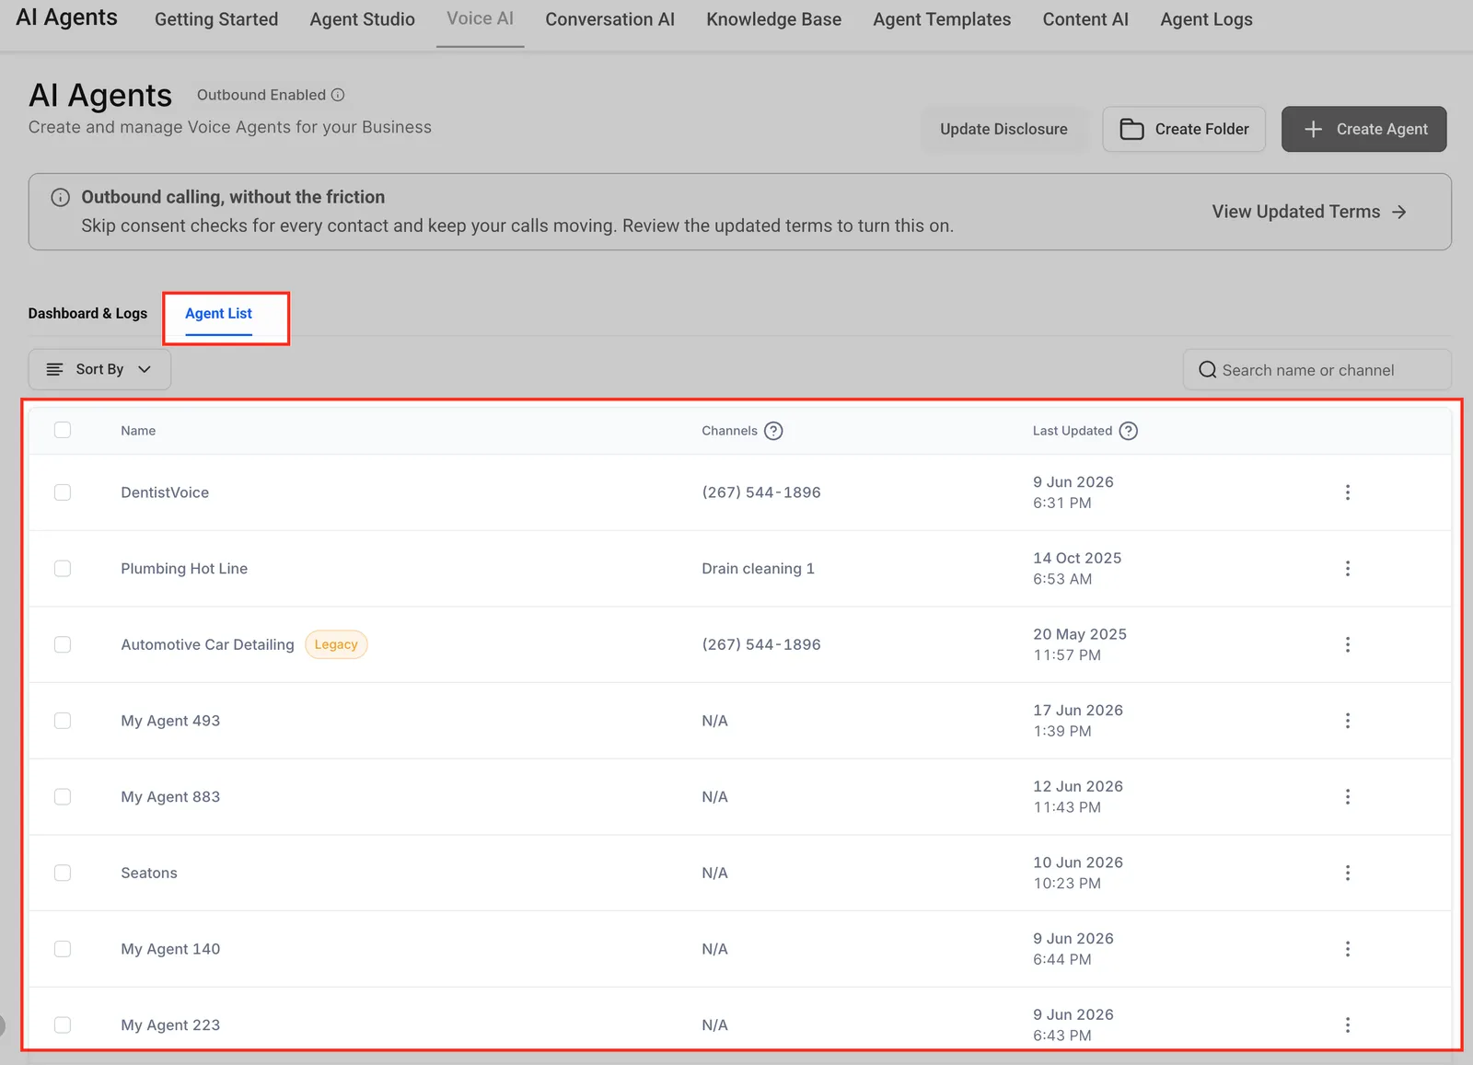The width and height of the screenshot is (1473, 1065).
Task: Open actions menu for My Agent 223
Action: click(1348, 1025)
